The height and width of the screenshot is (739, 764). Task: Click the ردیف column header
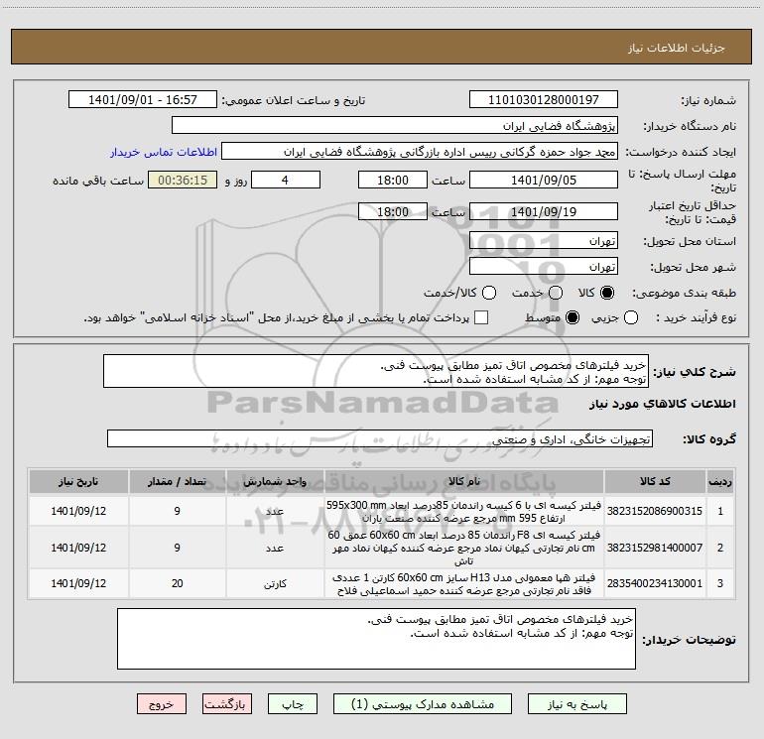(x=720, y=481)
